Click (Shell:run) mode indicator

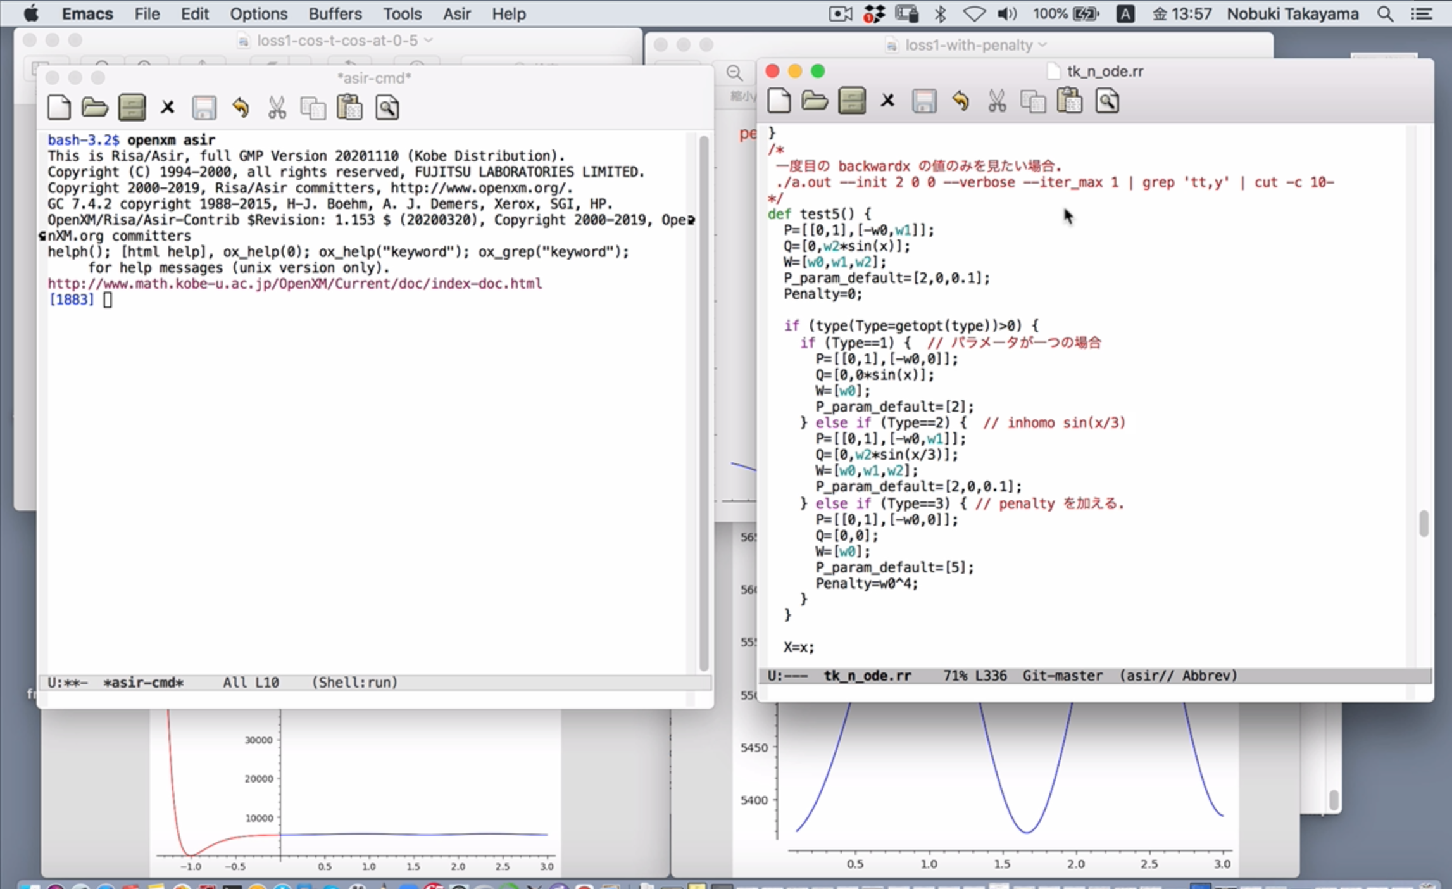(354, 683)
